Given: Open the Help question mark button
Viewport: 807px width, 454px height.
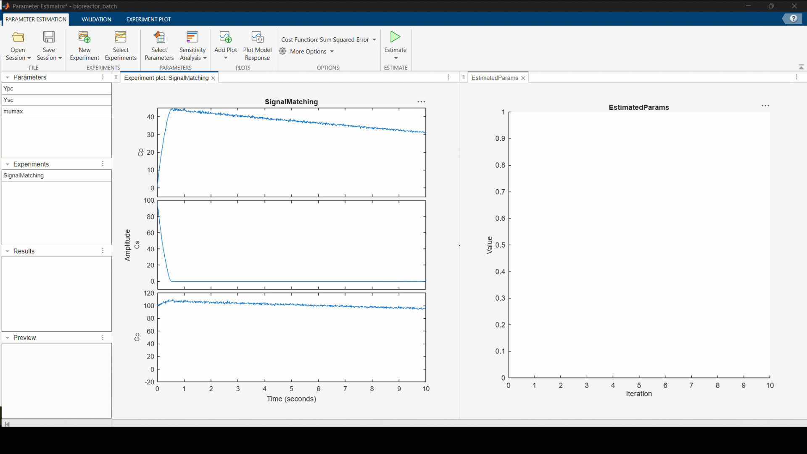Looking at the screenshot, I should [793, 18].
